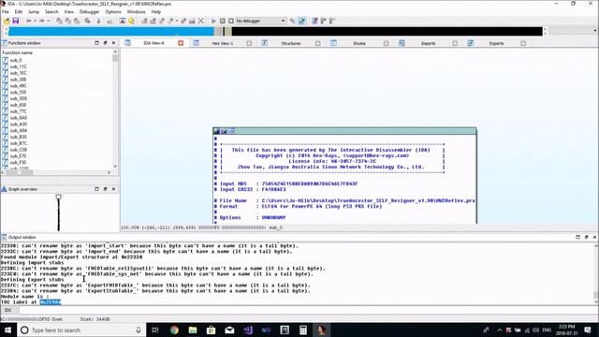Switch to the Imports tab
The width and height of the screenshot is (599, 337).
pos(428,43)
